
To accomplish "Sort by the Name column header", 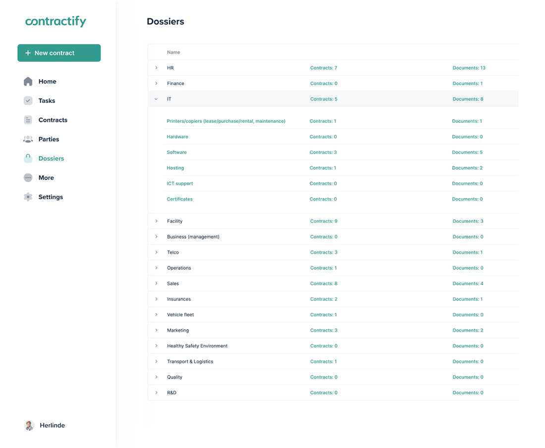I will [174, 52].
